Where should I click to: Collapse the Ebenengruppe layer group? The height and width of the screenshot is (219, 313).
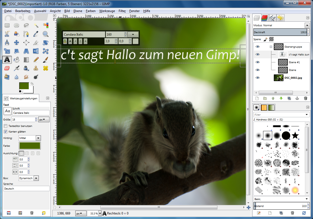(271, 47)
